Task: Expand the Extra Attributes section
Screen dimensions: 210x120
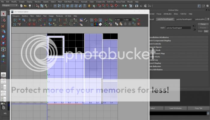Action: coord(179,70)
